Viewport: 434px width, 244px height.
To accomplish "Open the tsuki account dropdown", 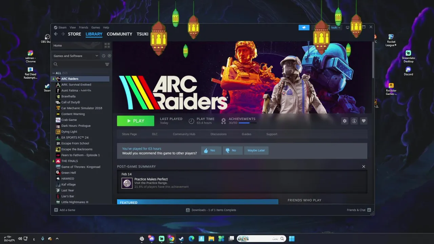I will [x=335, y=27].
